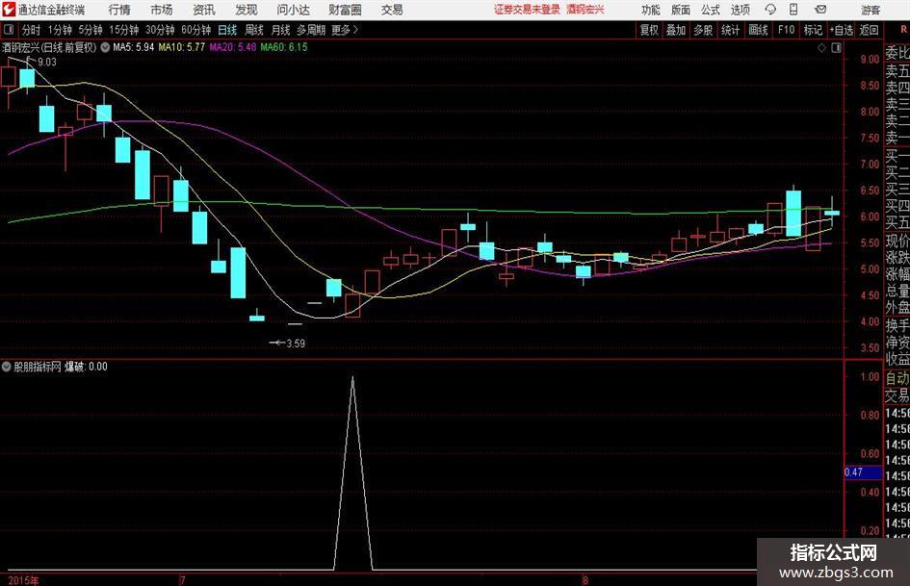
Task: Click the MA20: 5.48 indicator label
Action: coord(233,47)
